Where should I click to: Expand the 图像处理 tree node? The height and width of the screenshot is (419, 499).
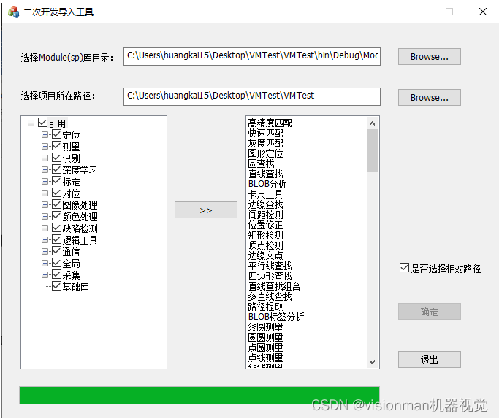pos(45,204)
